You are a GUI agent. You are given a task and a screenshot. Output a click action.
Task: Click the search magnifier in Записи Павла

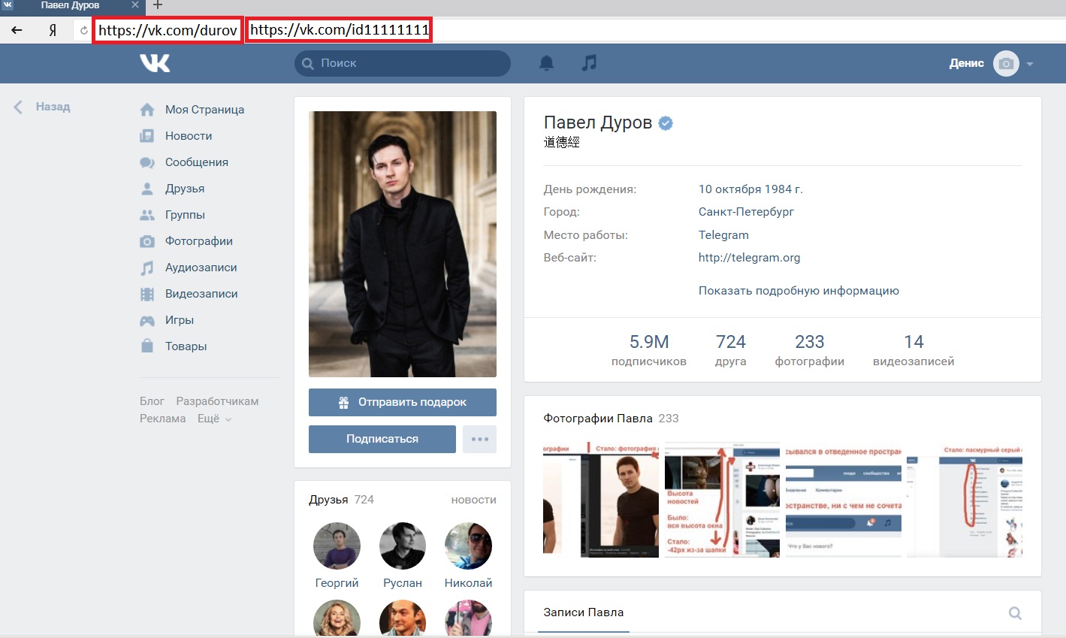point(1015,613)
